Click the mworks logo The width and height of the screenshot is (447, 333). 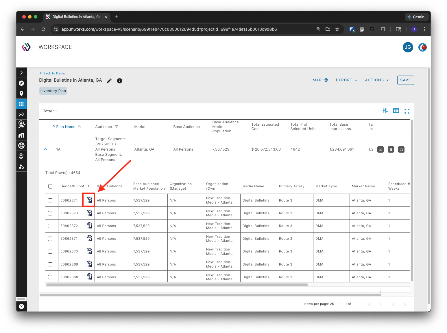(x=26, y=47)
